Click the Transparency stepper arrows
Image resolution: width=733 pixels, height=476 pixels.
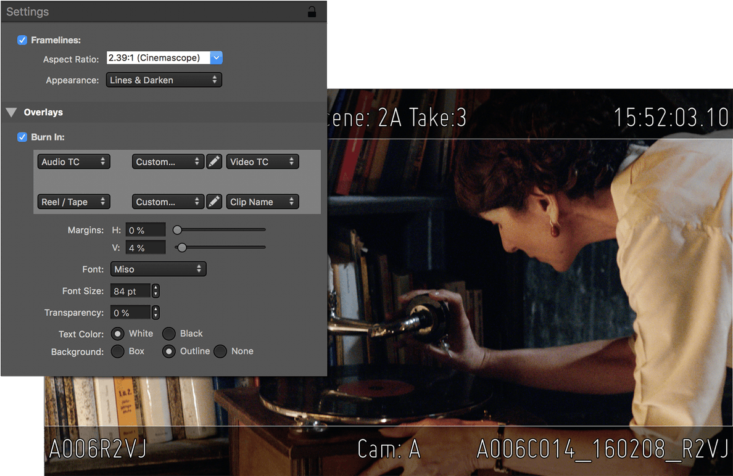click(155, 313)
